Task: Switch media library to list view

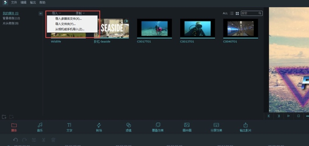Action: [x=232, y=13]
